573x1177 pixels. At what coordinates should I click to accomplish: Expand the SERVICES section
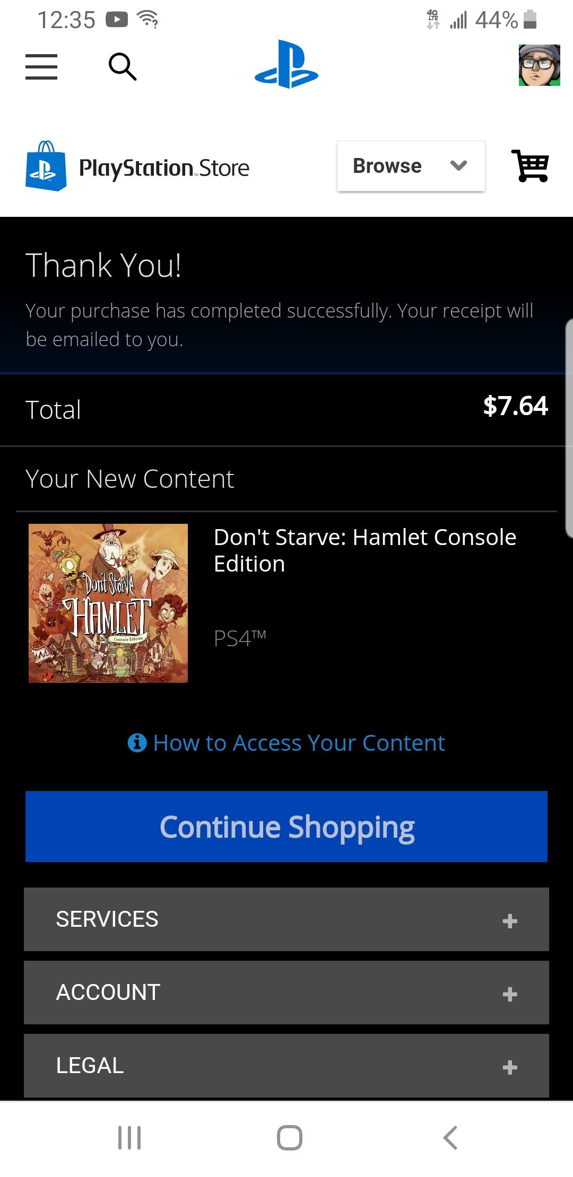pos(286,919)
